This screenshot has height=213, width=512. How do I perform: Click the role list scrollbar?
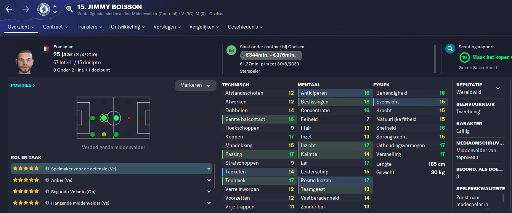(215, 176)
